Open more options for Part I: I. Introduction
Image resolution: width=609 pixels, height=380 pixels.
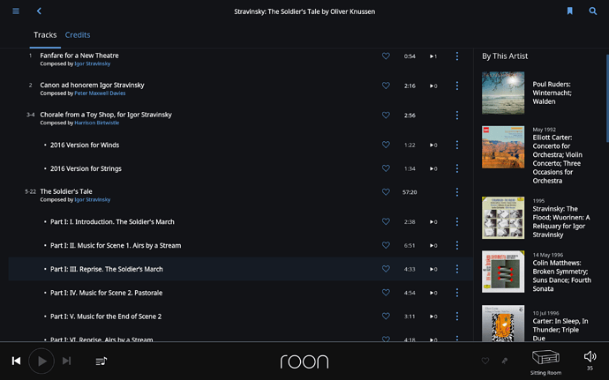tap(457, 221)
